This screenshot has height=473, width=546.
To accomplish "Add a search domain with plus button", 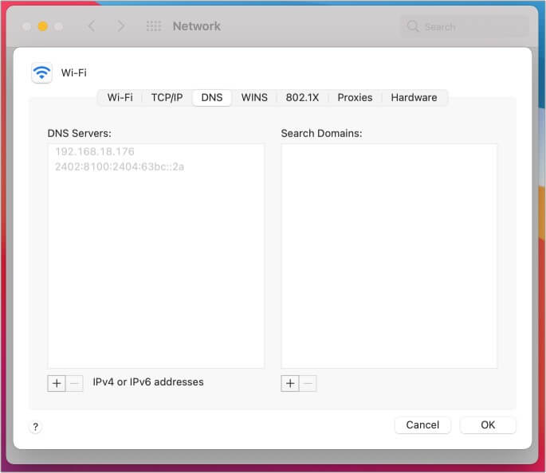I will click(x=290, y=383).
